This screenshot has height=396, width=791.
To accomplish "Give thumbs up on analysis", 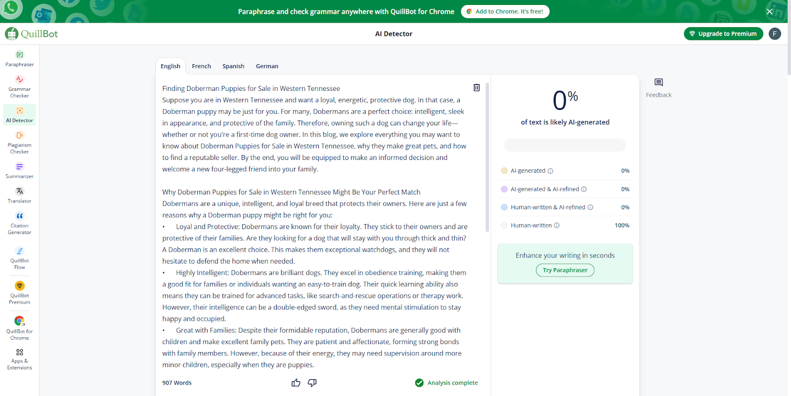I will click(x=296, y=383).
